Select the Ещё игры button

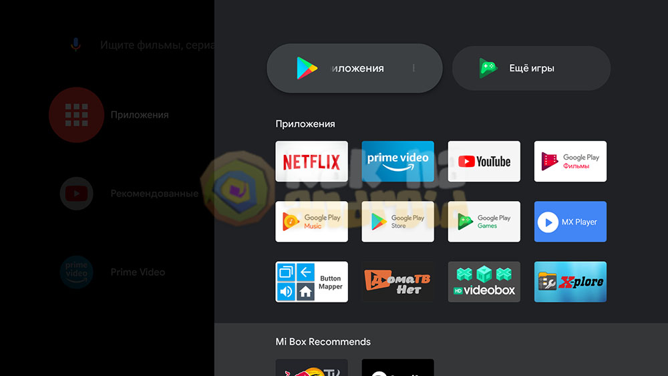click(531, 68)
